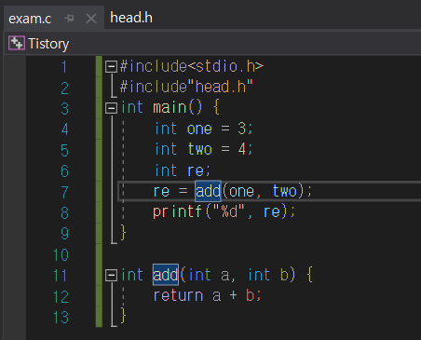Pin the exam.c tab

point(69,19)
